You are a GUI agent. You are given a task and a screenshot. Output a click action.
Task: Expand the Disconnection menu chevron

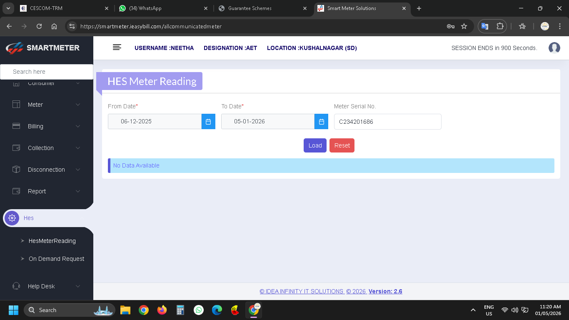click(78, 170)
